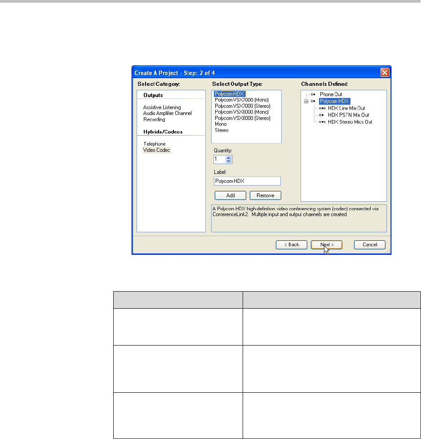
Task: Select HDX Stereo Mics Out channel
Action: coord(350,122)
